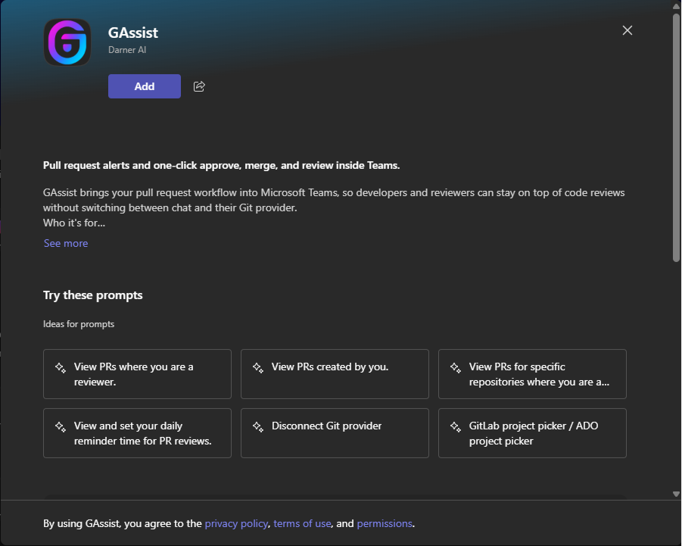Add the GAssist app
This screenshot has height=546, width=682.
click(145, 86)
